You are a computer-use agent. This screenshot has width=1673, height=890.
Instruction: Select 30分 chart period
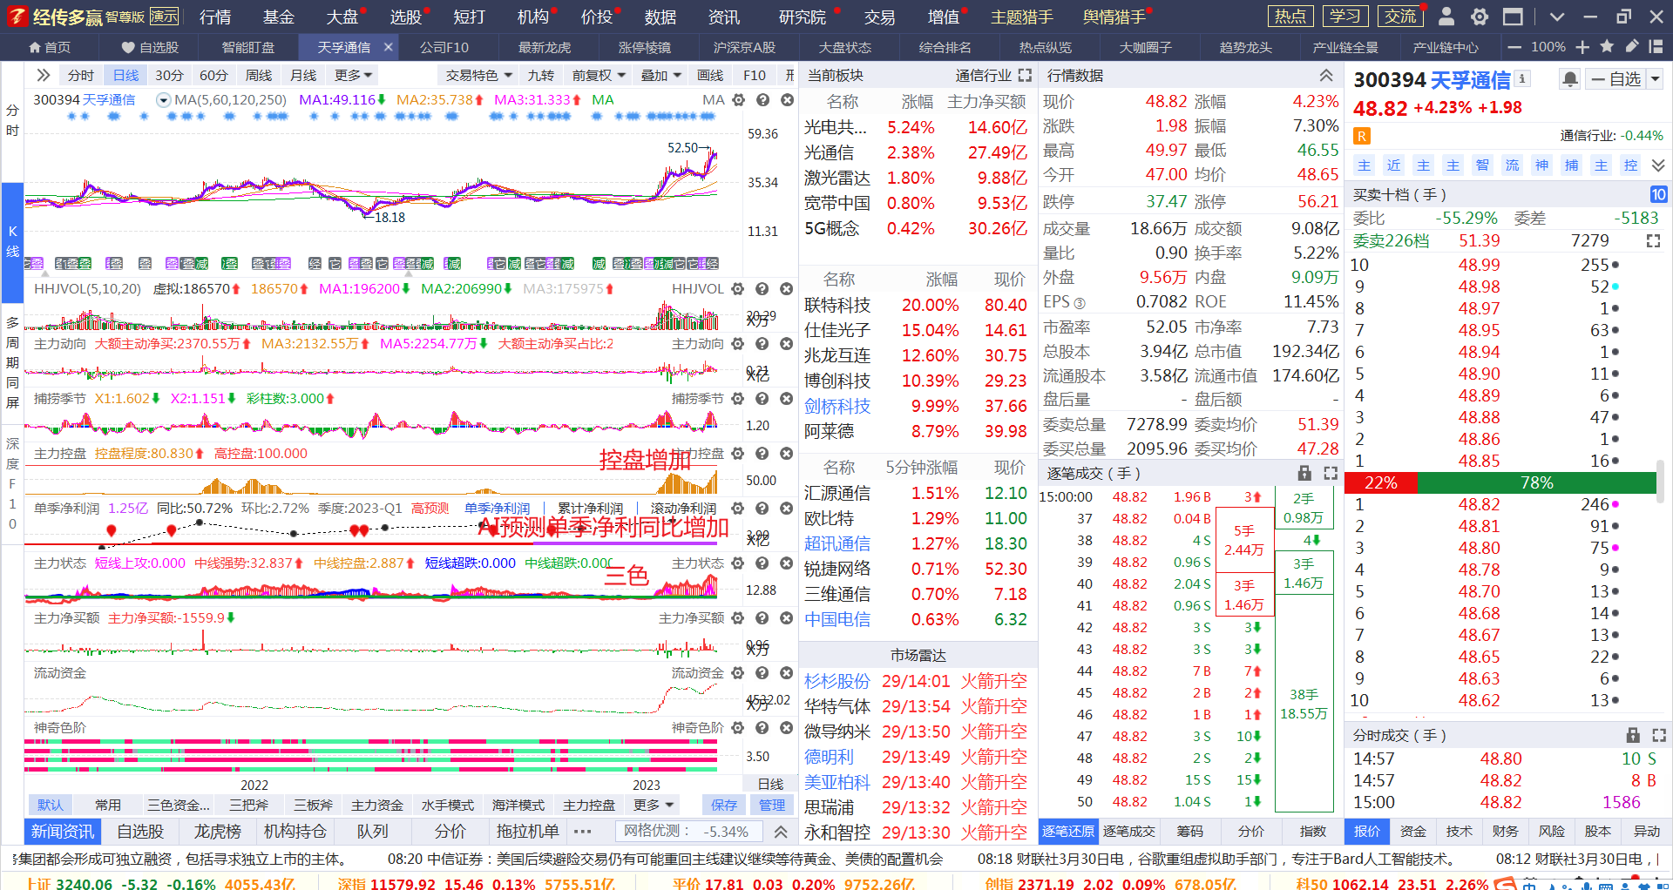[169, 76]
